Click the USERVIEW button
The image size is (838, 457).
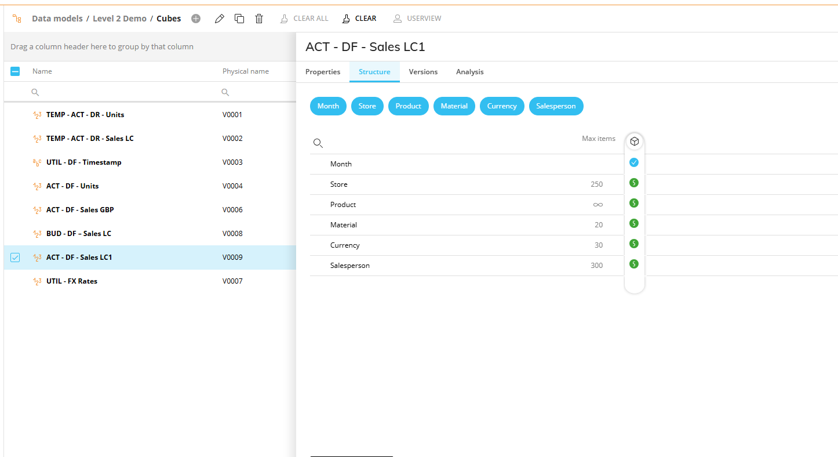click(x=417, y=19)
